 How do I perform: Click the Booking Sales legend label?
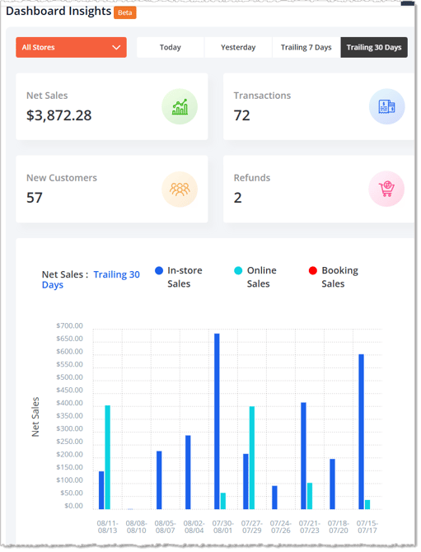pyautogui.click(x=339, y=278)
